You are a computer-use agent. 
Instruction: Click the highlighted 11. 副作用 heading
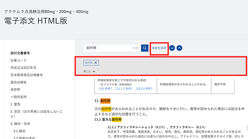(x=102, y=101)
